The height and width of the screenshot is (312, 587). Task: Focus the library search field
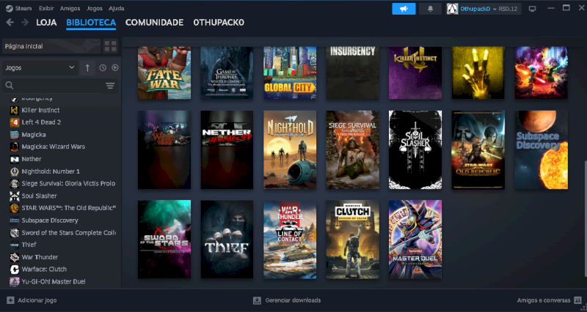pos(54,86)
